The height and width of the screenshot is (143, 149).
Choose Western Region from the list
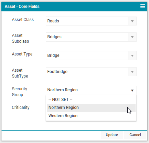point(91,116)
